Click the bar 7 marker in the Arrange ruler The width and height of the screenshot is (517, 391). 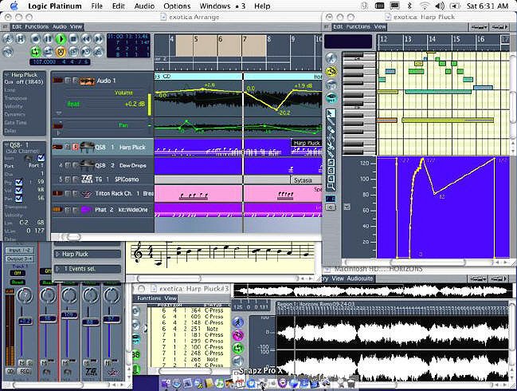click(x=245, y=39)
